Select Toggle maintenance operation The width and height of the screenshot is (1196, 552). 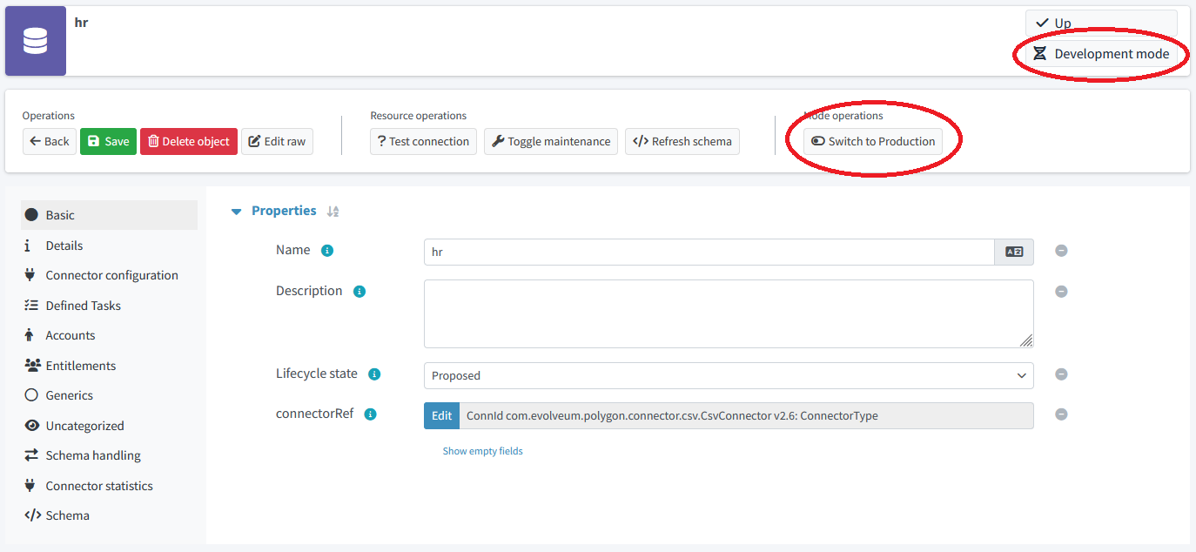(x=550, y=141)
